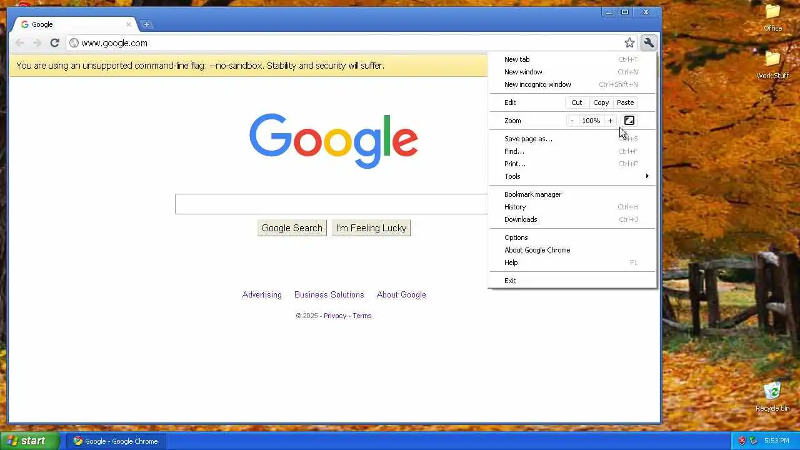Open History from menu
Viewport: 800px width, 450px height.
pyautogui.click(x=572, y=207)
